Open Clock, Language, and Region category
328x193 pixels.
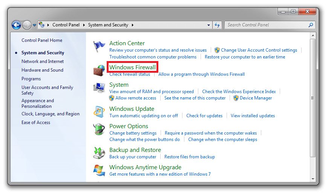pyautogui.click(x=51, y=114)
